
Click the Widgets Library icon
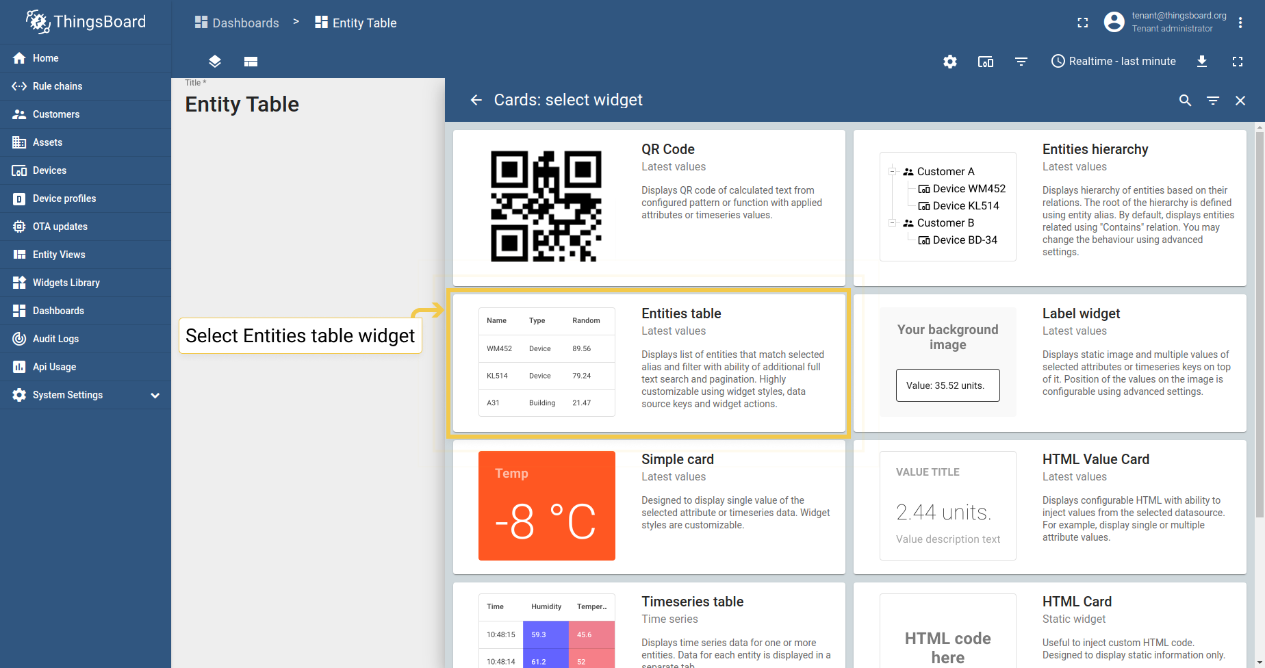pyautogui.click(x=19, y=283)
